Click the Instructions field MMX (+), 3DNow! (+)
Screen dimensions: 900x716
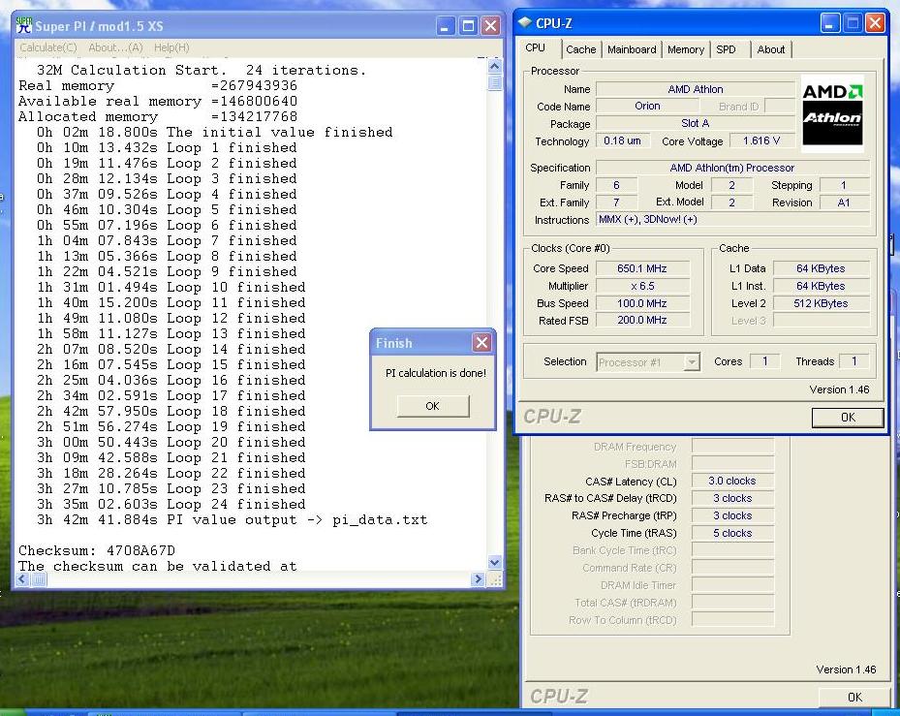pyautogui.click(x=732, y=219)
